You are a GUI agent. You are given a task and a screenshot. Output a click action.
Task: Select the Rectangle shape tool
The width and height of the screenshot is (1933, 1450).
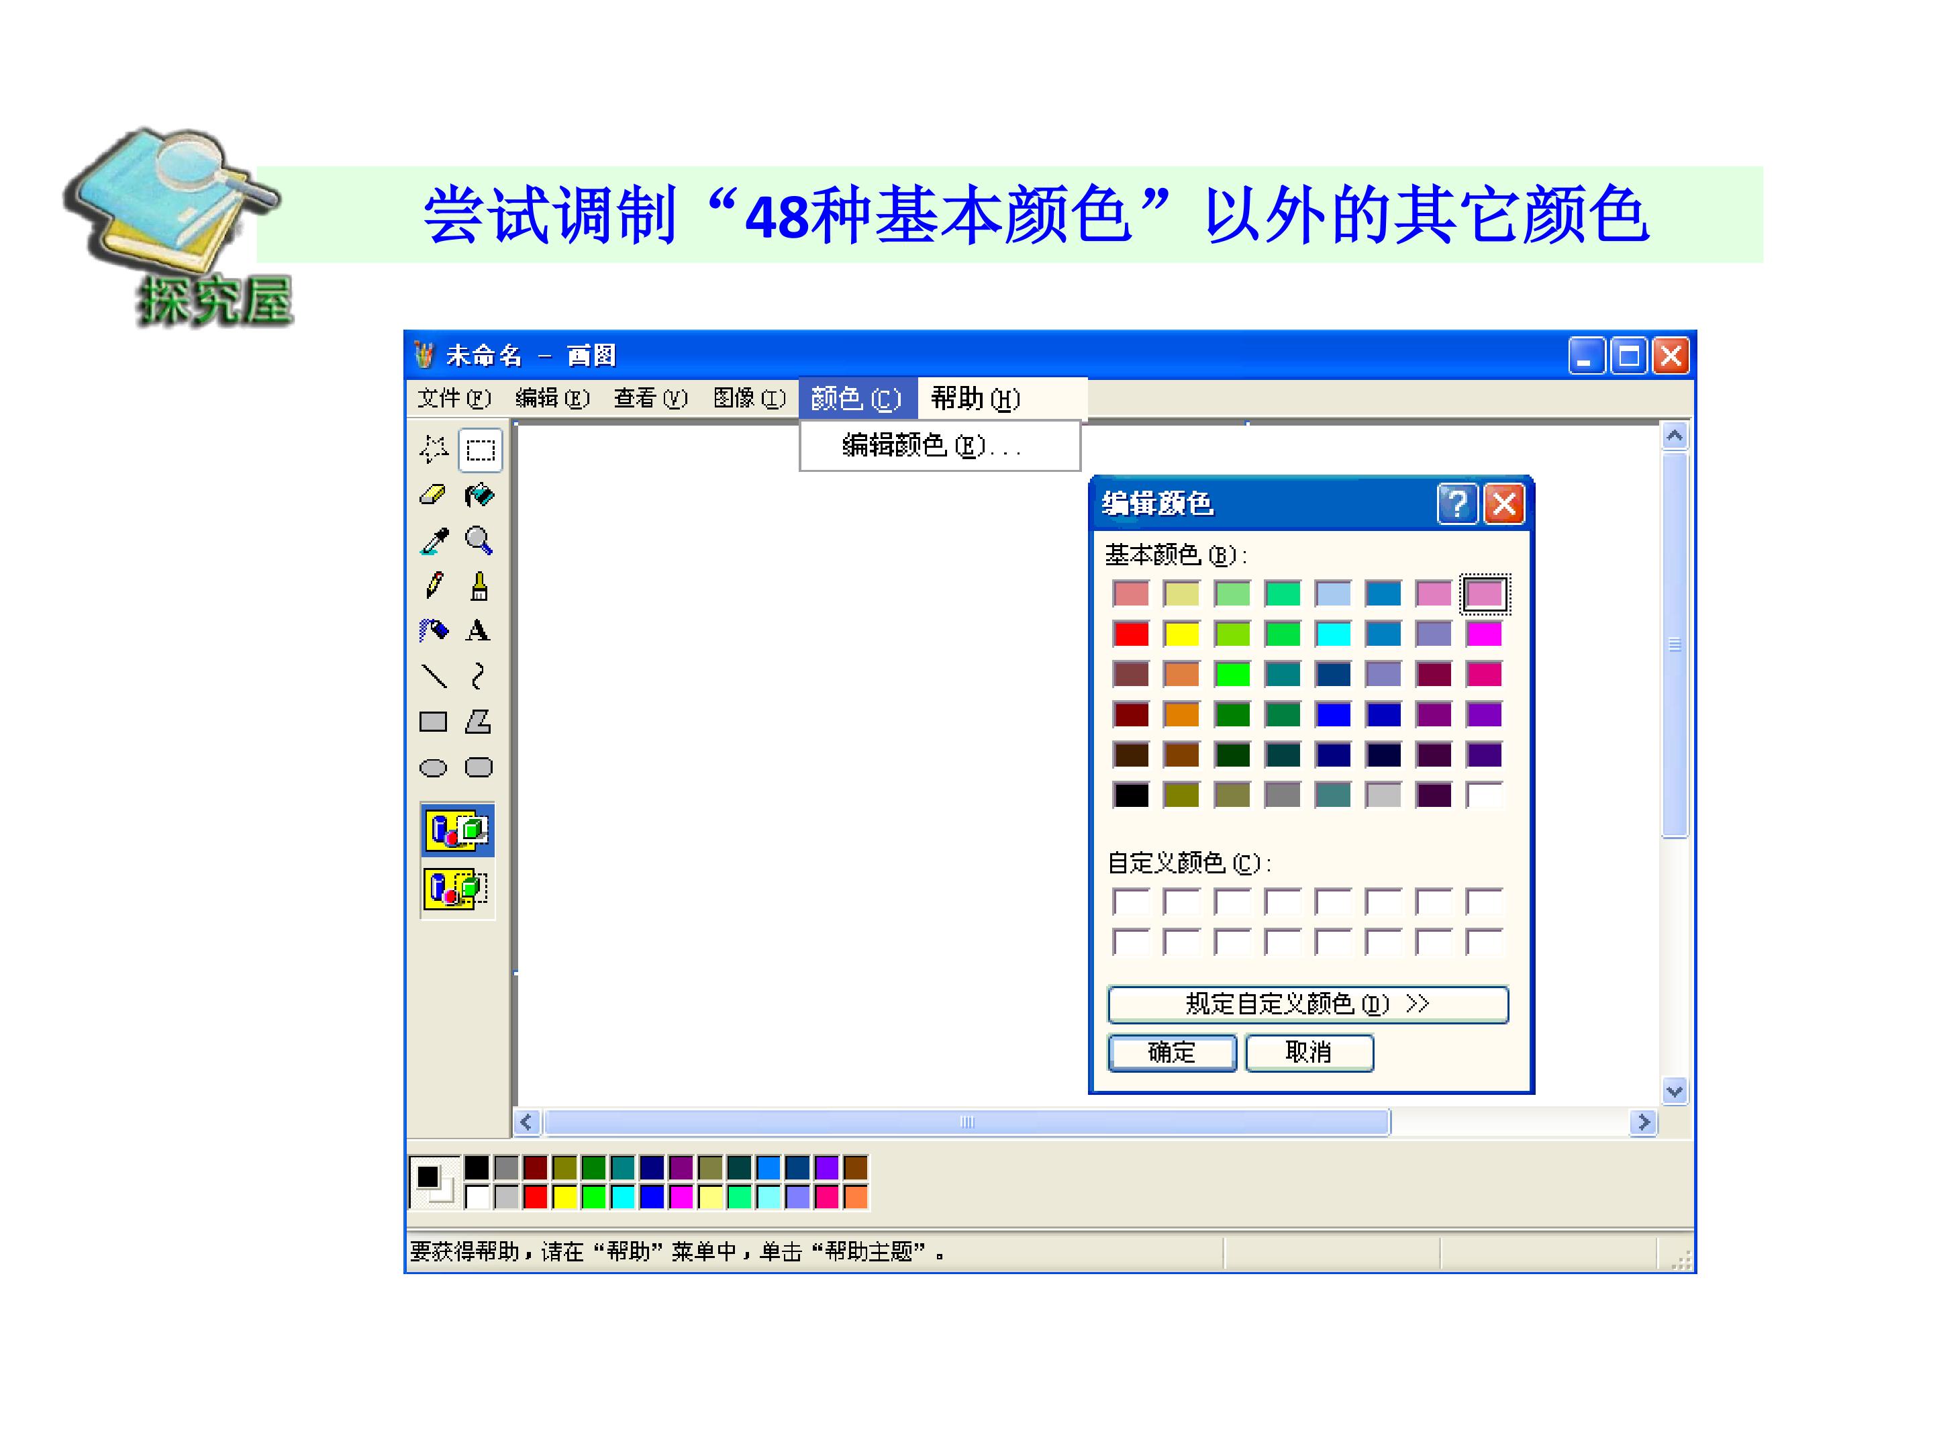[x=434, y=722]
